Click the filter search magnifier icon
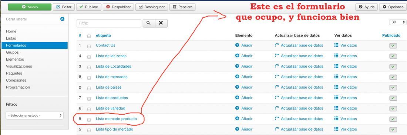 149,23
